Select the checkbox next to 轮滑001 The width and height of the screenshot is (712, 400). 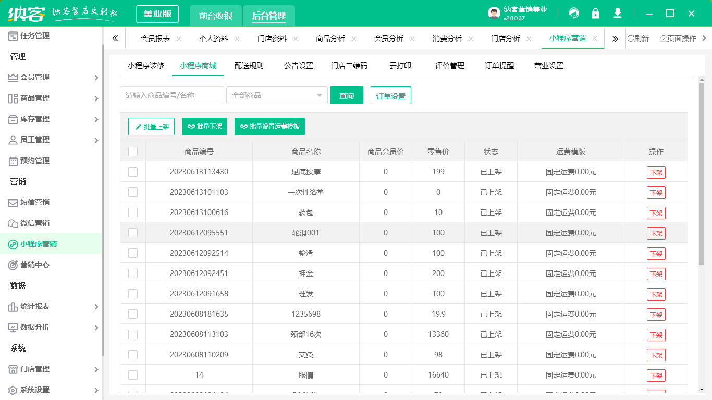point(133,233)
